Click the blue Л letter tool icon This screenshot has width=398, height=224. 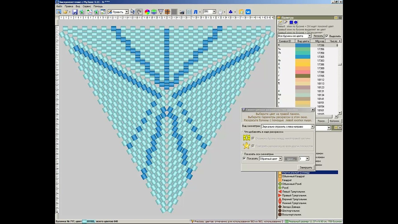[x=196, y=12]
